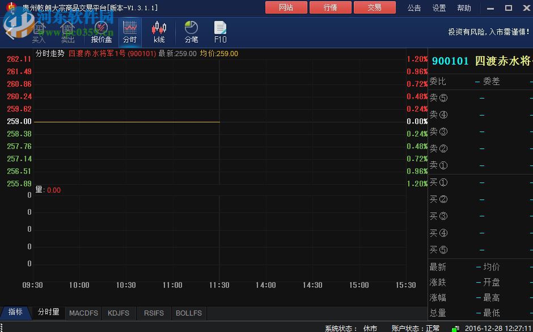Click the 最高 field label
The height and width of the screenshot is (332, 533).
click(492, 297)
